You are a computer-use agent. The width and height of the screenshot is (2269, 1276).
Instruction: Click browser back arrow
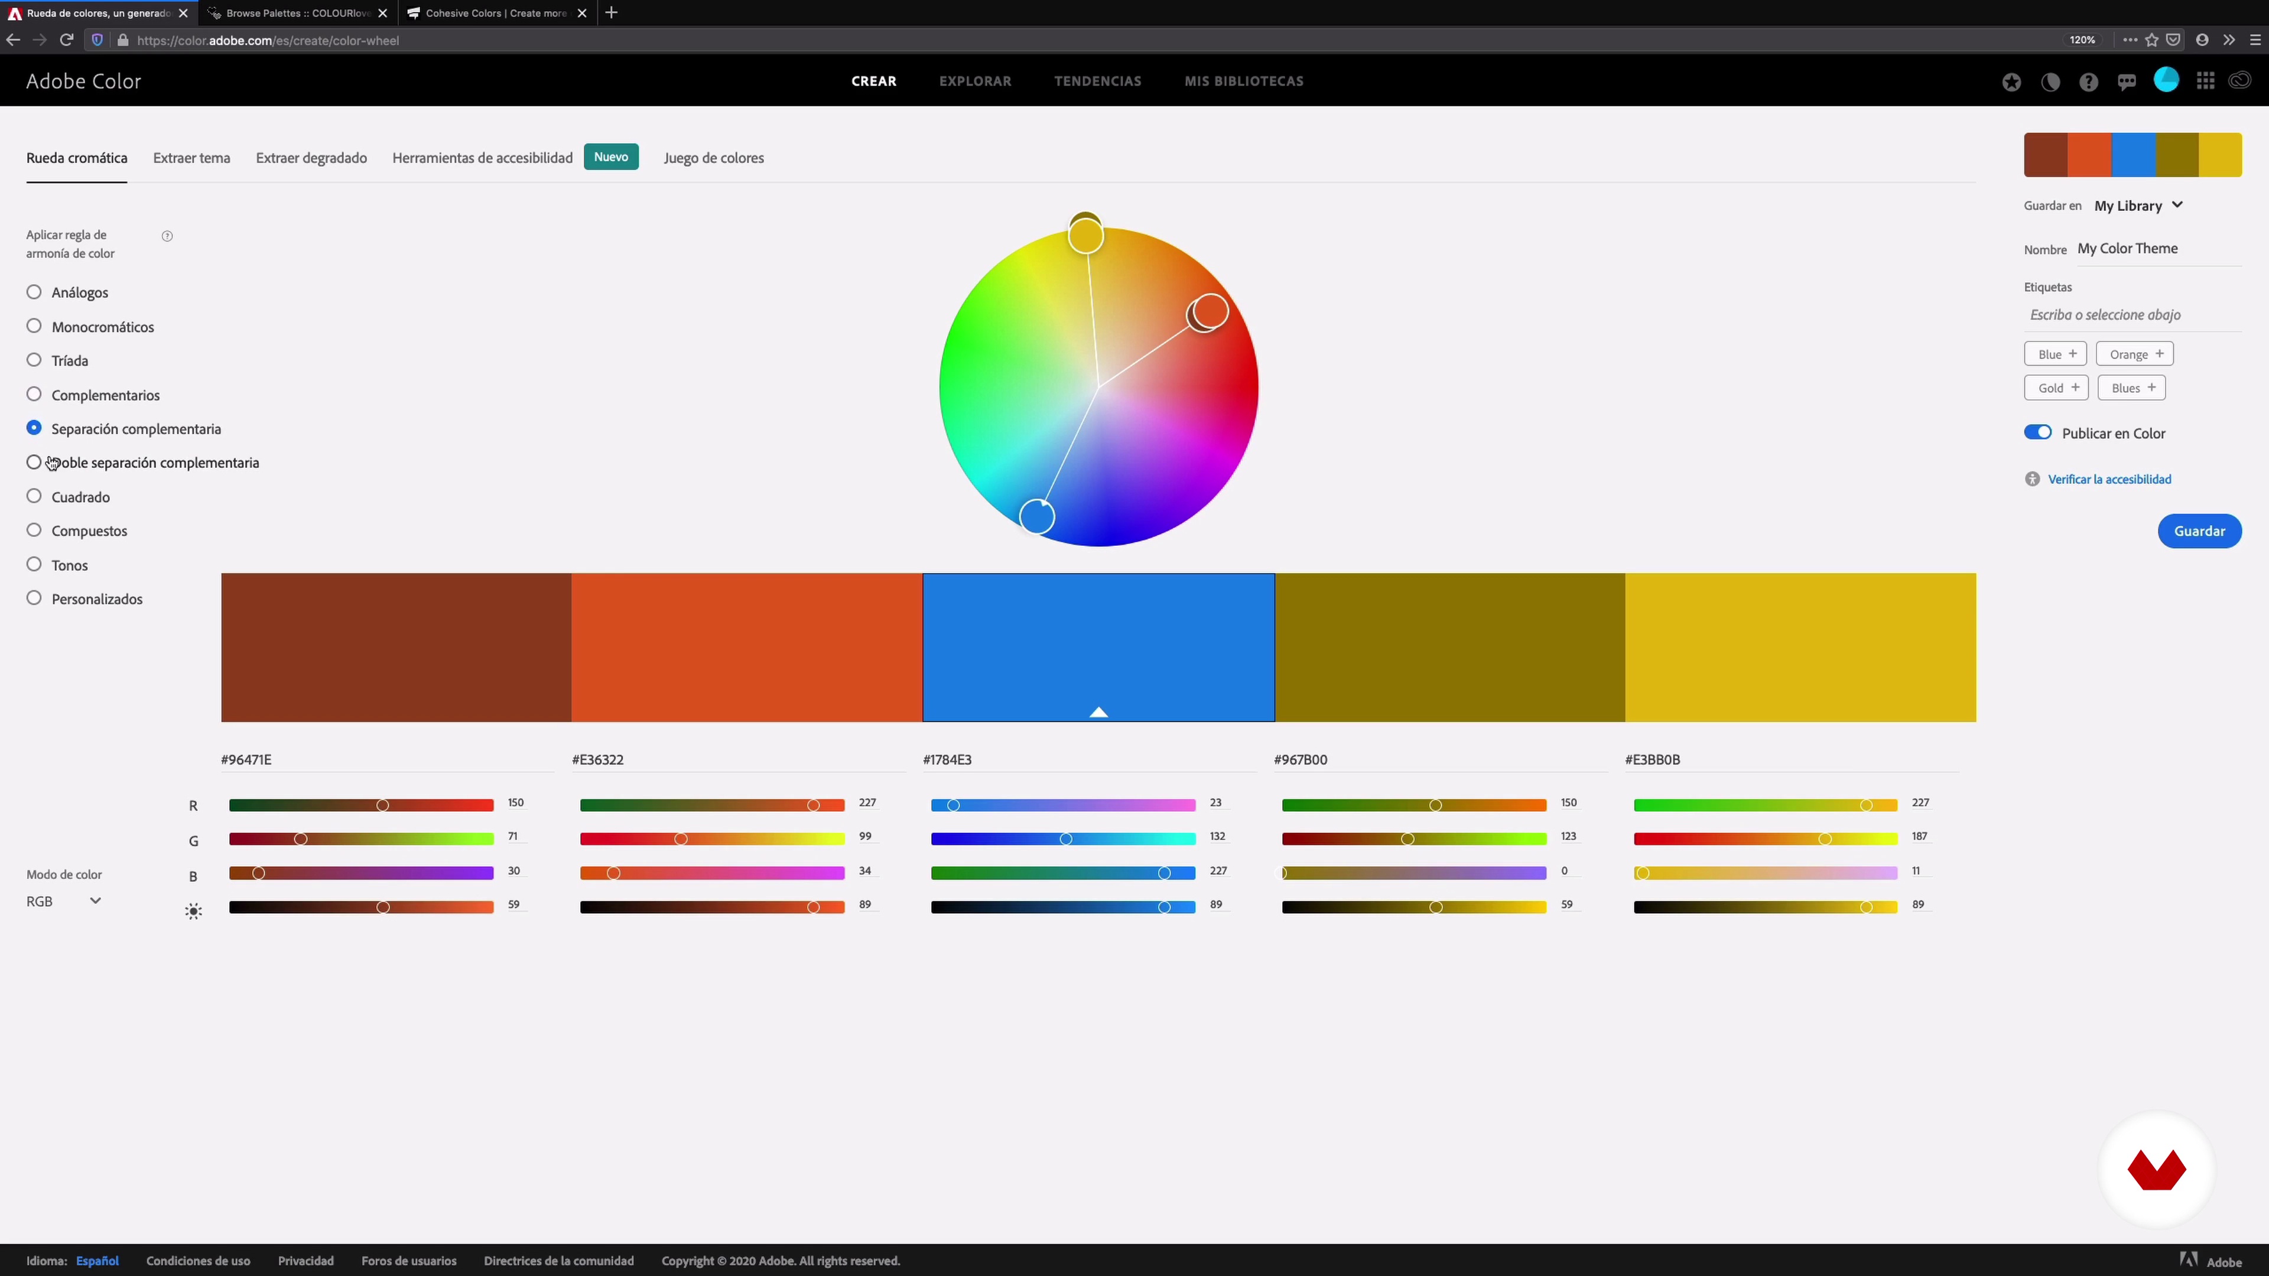12,40
